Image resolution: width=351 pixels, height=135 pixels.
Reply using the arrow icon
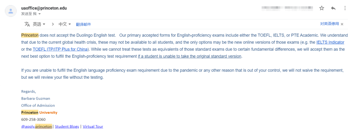(x=333, y=8)
